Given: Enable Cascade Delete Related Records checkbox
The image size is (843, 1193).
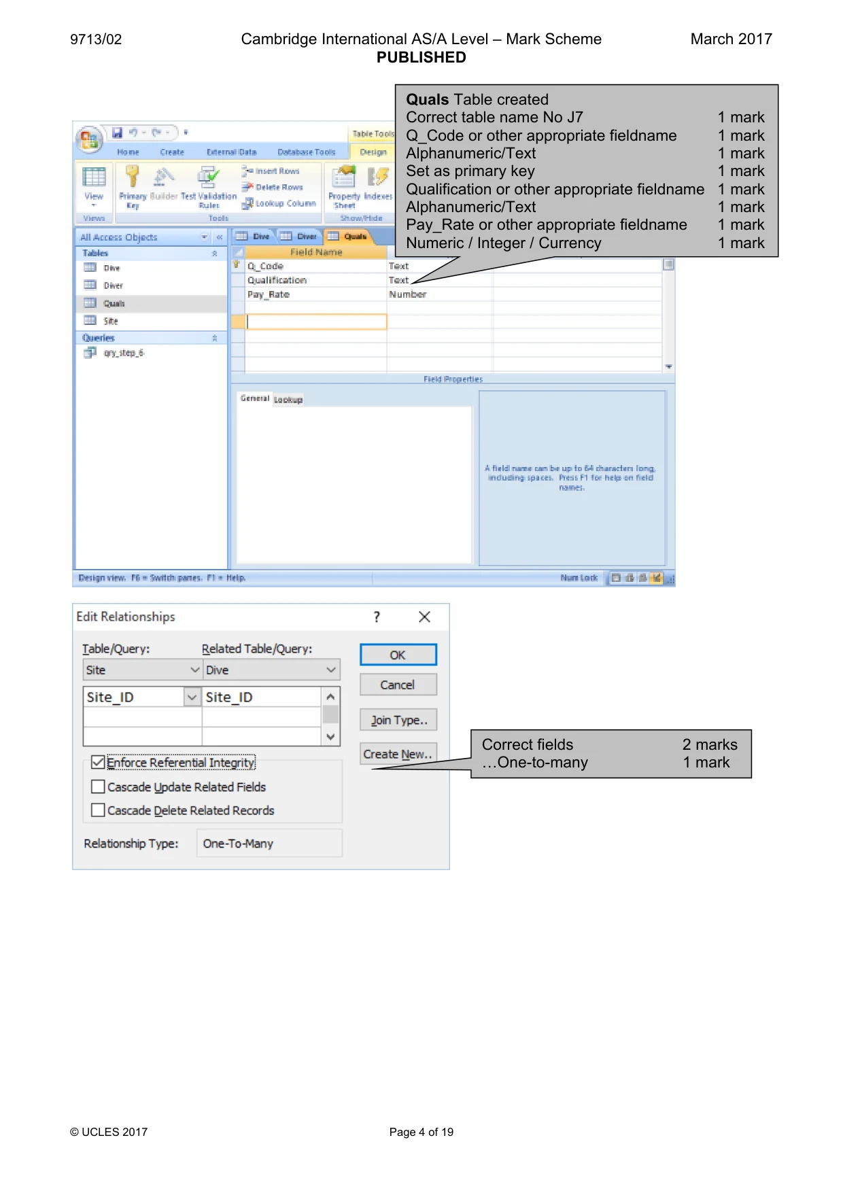Looking at the screenshot, I should (x=98, y=810).
